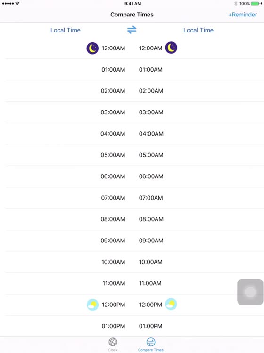The height and width of the screenshot is (353, 264).
Task: Choose the right Local Time zone
Action: tap(198, 30)
